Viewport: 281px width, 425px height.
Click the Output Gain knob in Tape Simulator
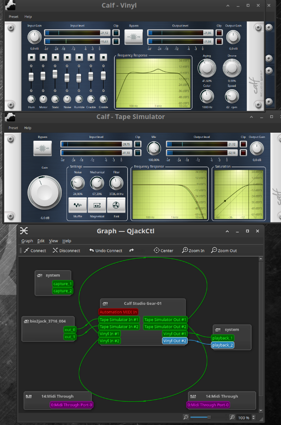(x=256, y=148)
